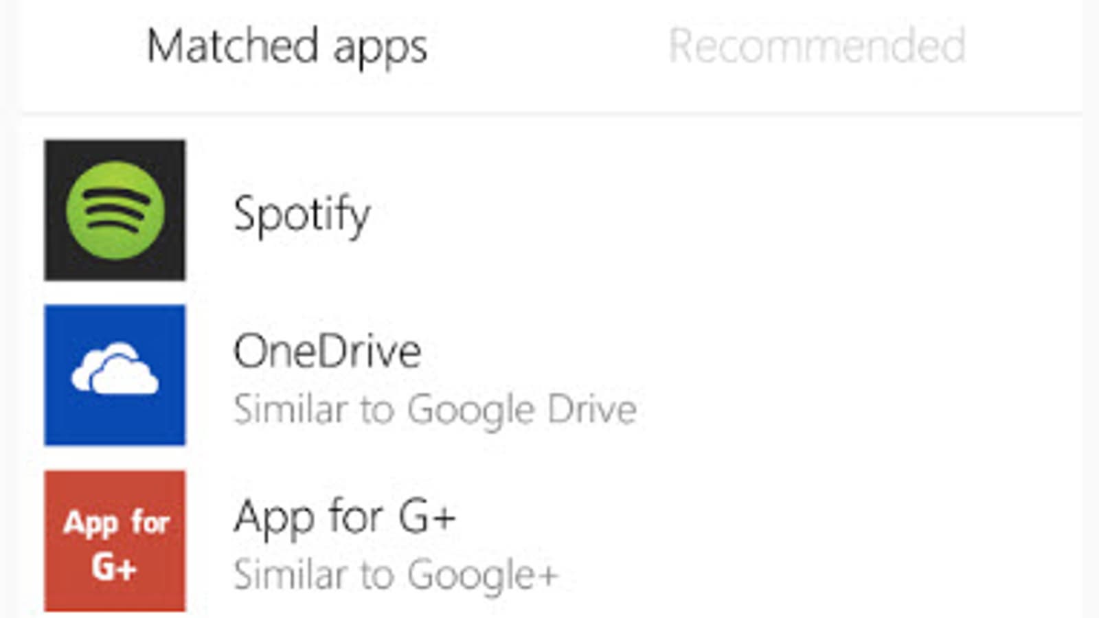Screen dimensions: 1099x618
Task: Click the Similar to Google Drive subtitle
Action: click(x=435, y=409)
